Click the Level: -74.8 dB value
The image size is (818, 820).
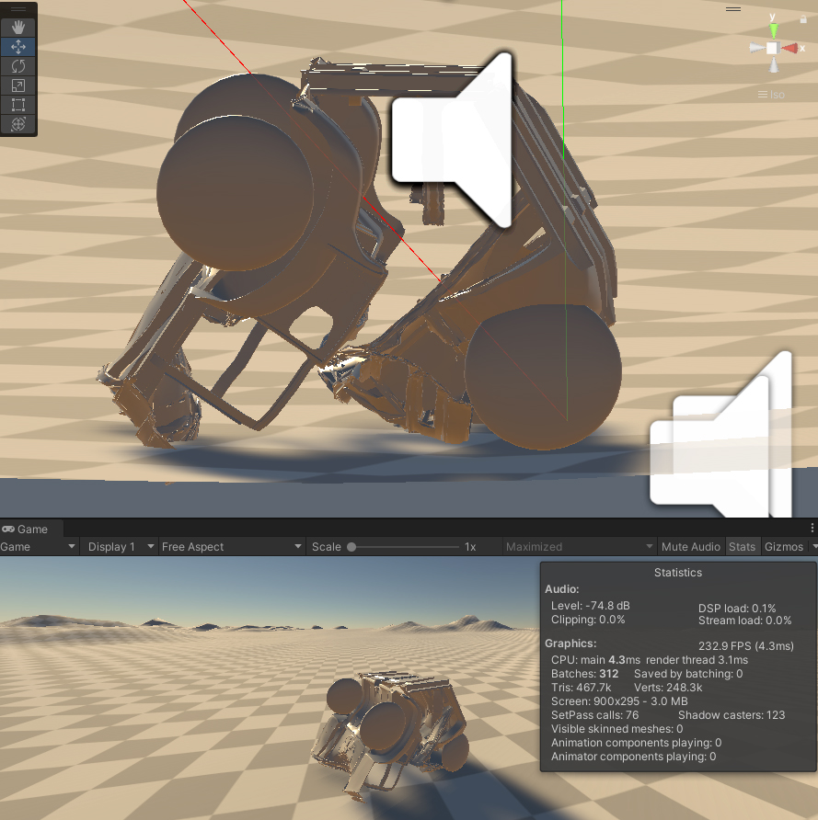(591, 606)
